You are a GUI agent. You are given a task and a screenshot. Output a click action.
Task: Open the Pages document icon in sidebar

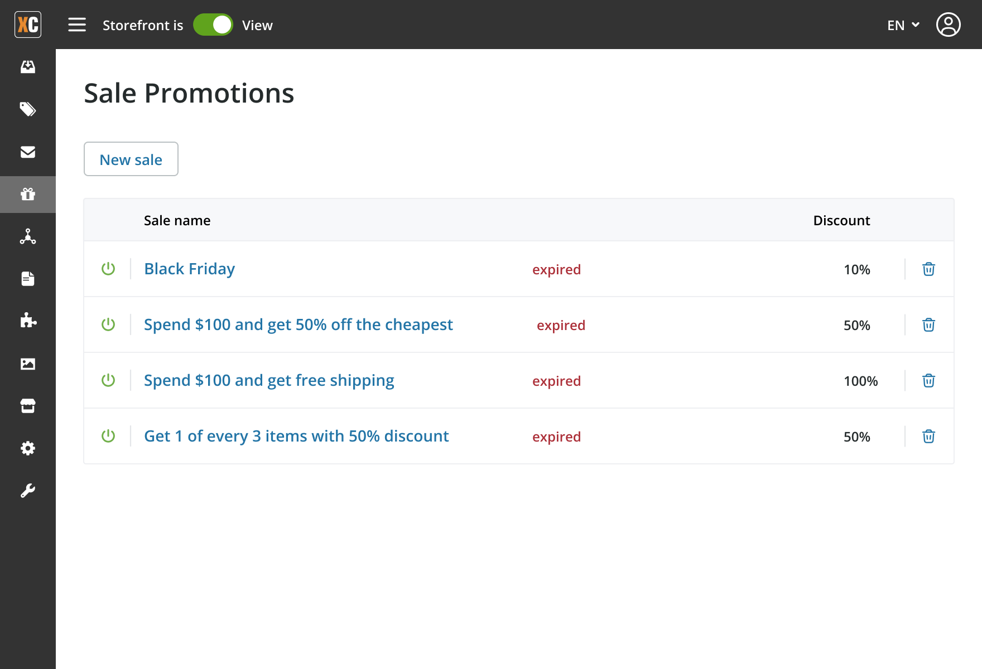coord(28,279)
